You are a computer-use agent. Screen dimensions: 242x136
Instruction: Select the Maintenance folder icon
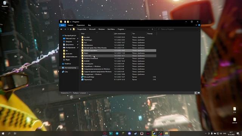pyautogui.click(x=82, y=45)
